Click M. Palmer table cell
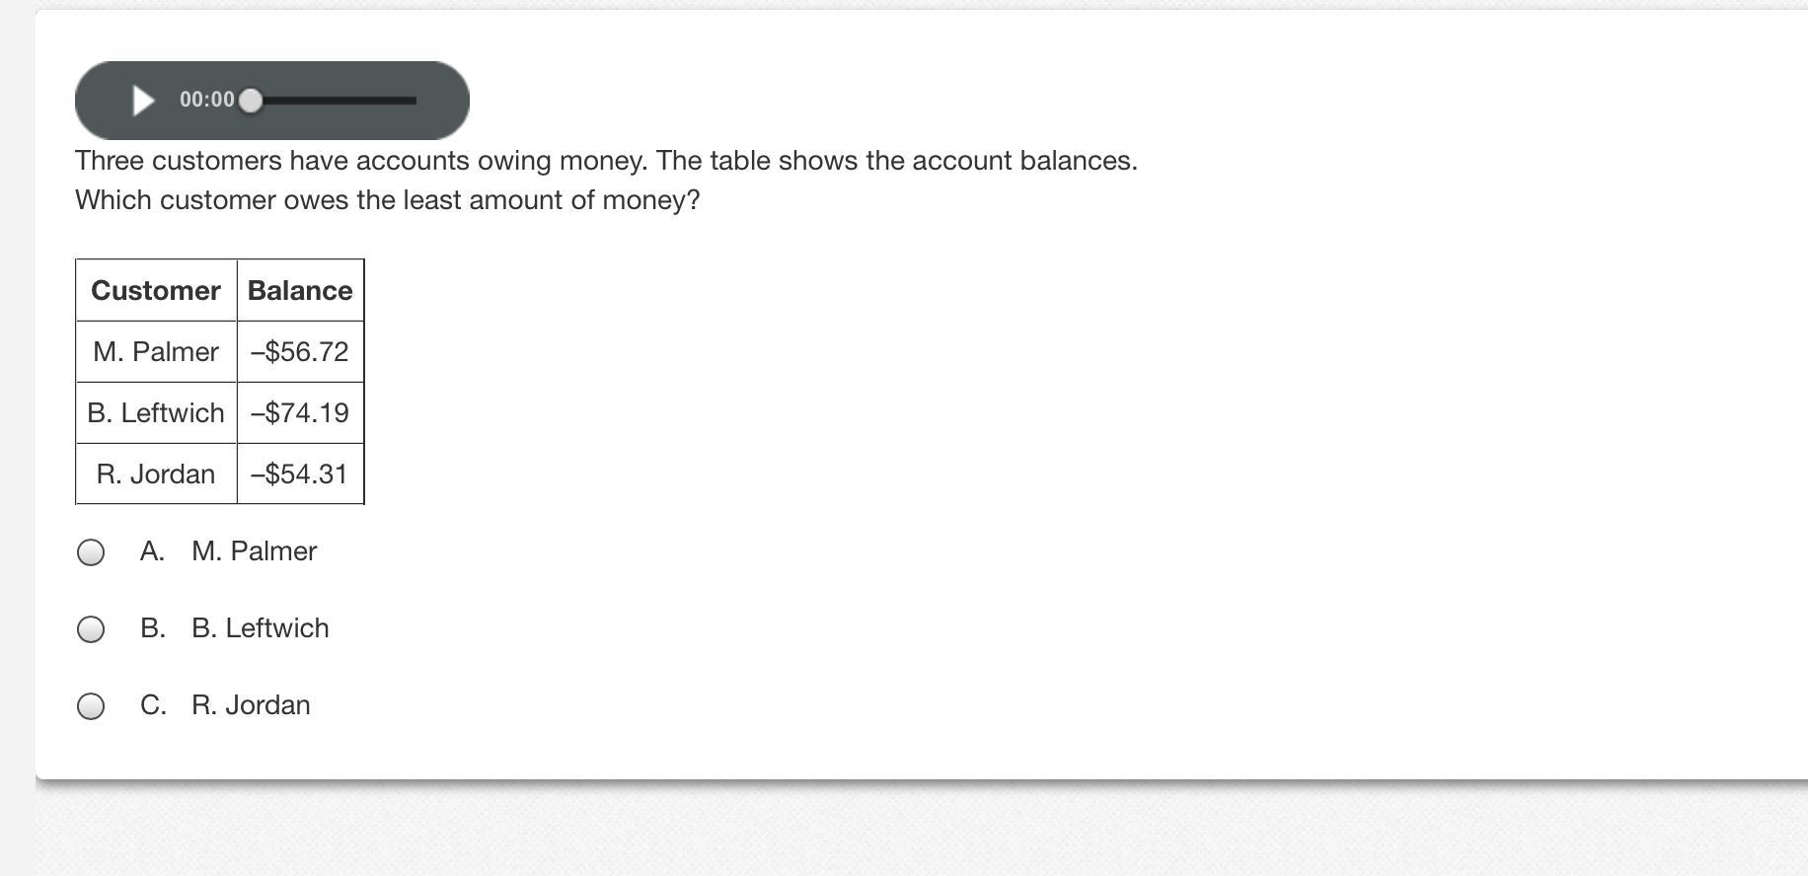 [156, 352]
